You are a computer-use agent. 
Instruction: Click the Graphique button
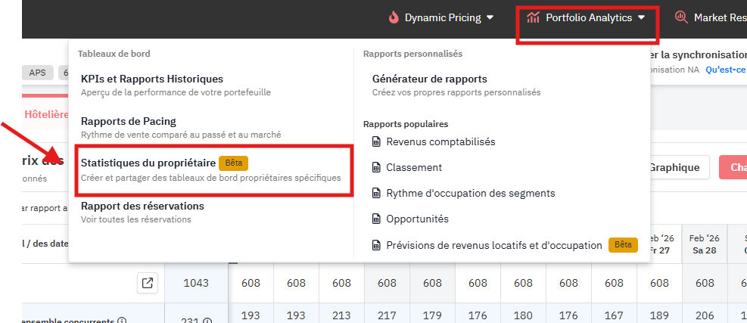[x=674, y=167]
